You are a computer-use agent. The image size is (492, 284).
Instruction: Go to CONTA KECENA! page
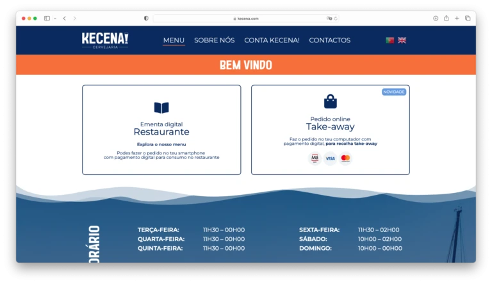point(272,40)
